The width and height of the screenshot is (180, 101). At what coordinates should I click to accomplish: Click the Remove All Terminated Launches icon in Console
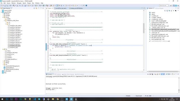coord(152,74)
